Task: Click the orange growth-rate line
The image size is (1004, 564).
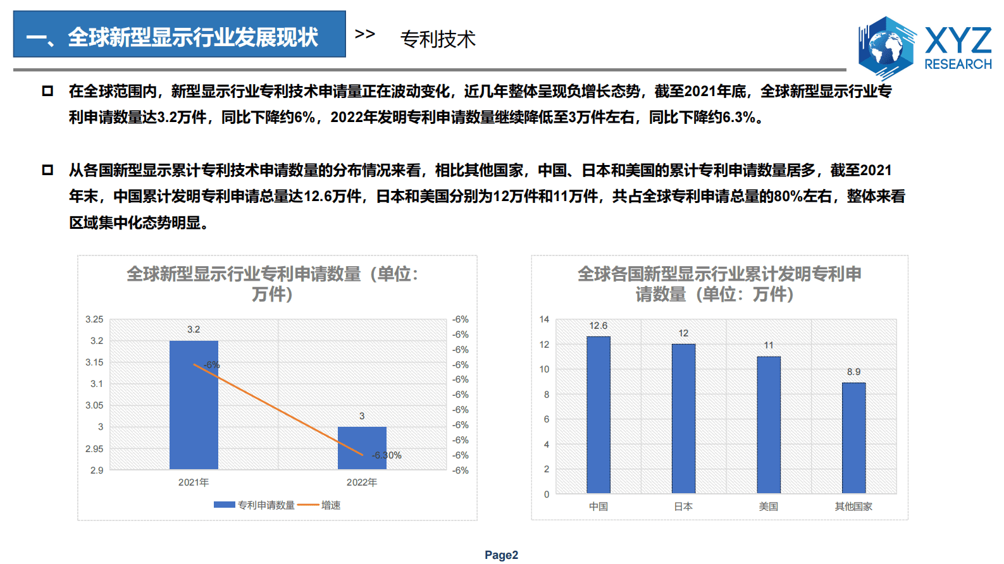Action: click(278, 410)
